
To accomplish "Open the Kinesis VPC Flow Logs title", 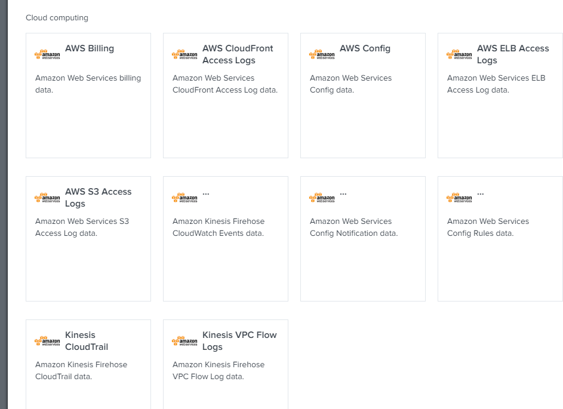I will tap(239, 341).
